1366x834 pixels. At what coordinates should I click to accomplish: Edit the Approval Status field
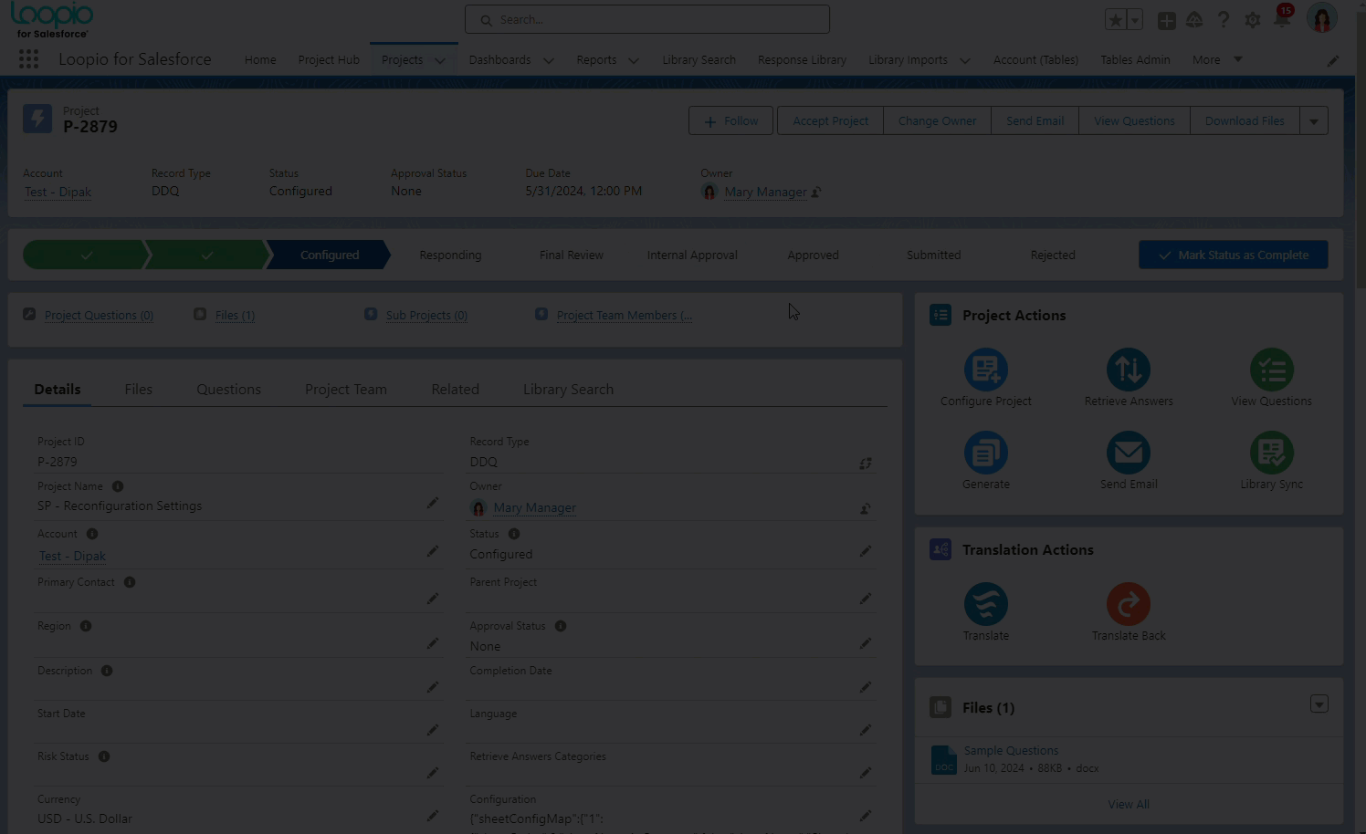(x=866, y=643)
